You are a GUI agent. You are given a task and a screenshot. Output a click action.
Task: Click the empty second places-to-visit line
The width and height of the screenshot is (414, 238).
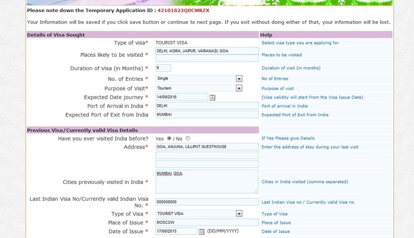click(x=207, y=58)
